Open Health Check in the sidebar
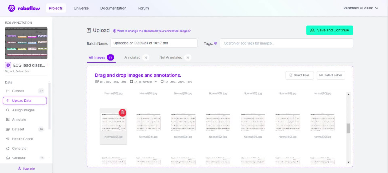Viewport: 388px width, 173px height. 25,139
